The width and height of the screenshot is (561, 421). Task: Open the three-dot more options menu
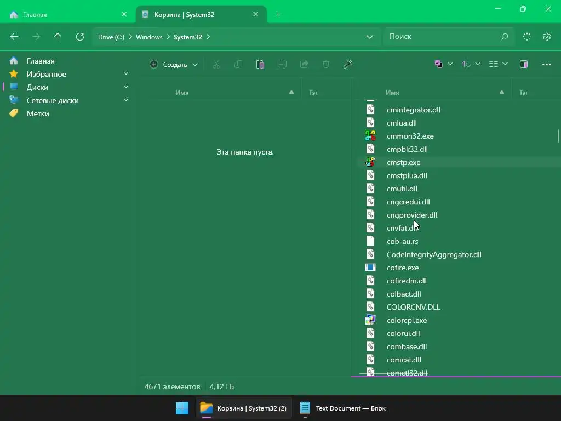point(546,65)
